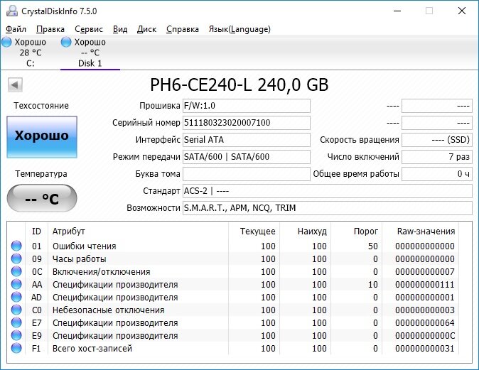Click the Raw-значения column header
This screenshot has height=370, width=479.
[x=426, y=232]
